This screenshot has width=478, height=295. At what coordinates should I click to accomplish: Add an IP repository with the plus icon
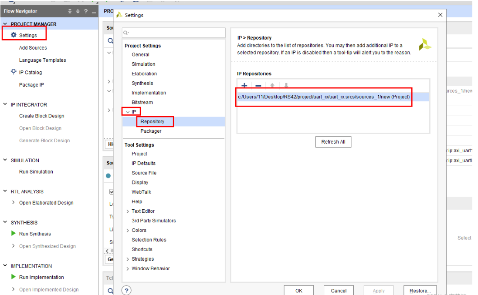tap(244, 86)
